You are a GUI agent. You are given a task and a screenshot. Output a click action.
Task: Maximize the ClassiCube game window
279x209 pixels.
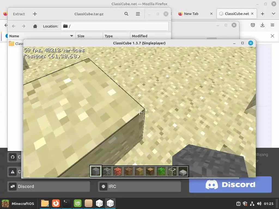[242, 43]
